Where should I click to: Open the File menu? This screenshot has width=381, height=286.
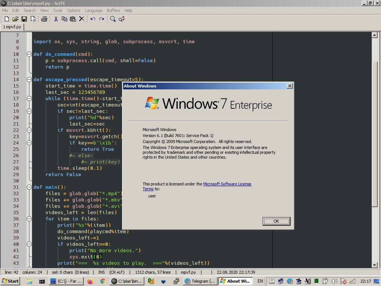[x=5, y=10]
